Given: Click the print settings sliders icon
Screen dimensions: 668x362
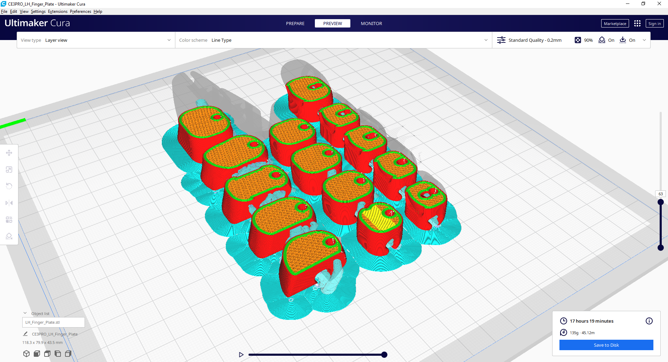Looking at the screenshot, I should tap(501, 40).
